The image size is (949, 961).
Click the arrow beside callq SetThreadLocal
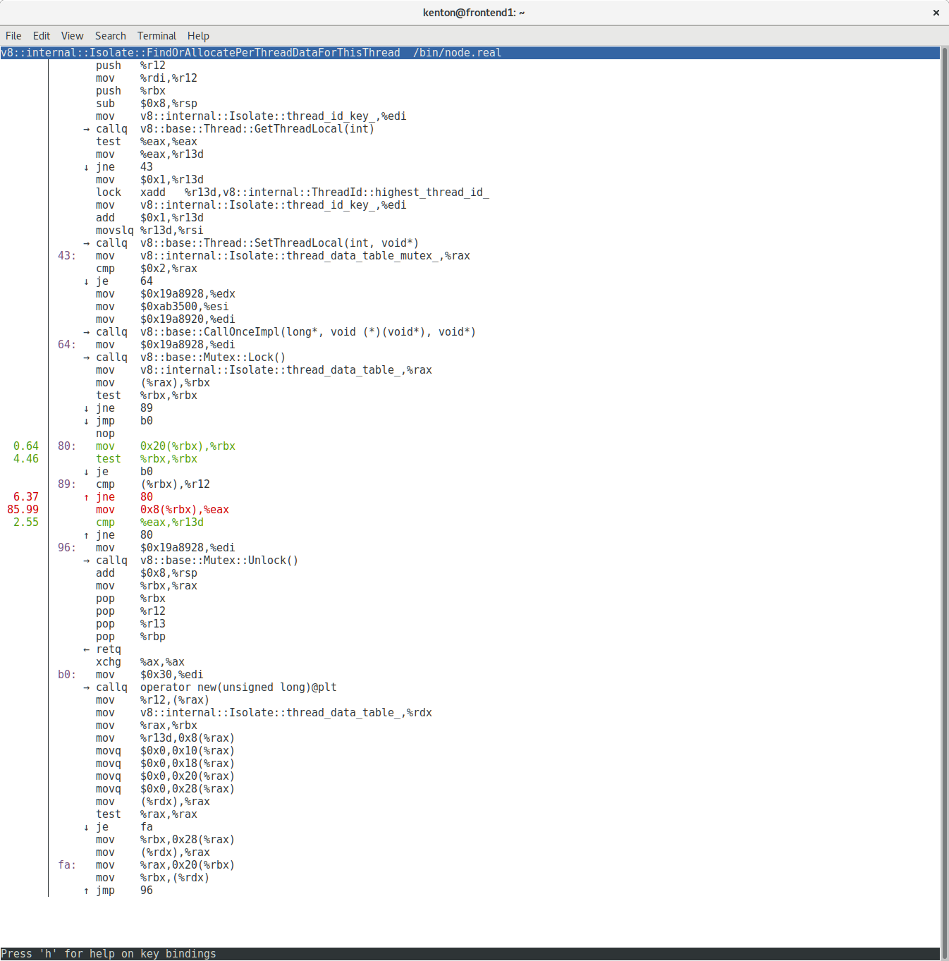pyautogui.click(x=86, y=243)
